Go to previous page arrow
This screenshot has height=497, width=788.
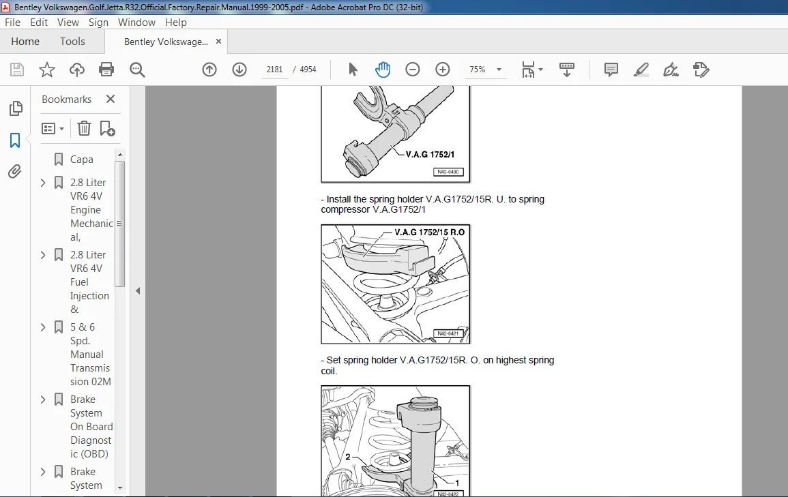click(x=209, y=70)
